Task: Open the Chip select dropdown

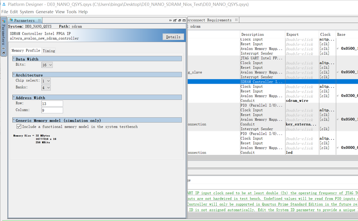Action: (46, 81)
